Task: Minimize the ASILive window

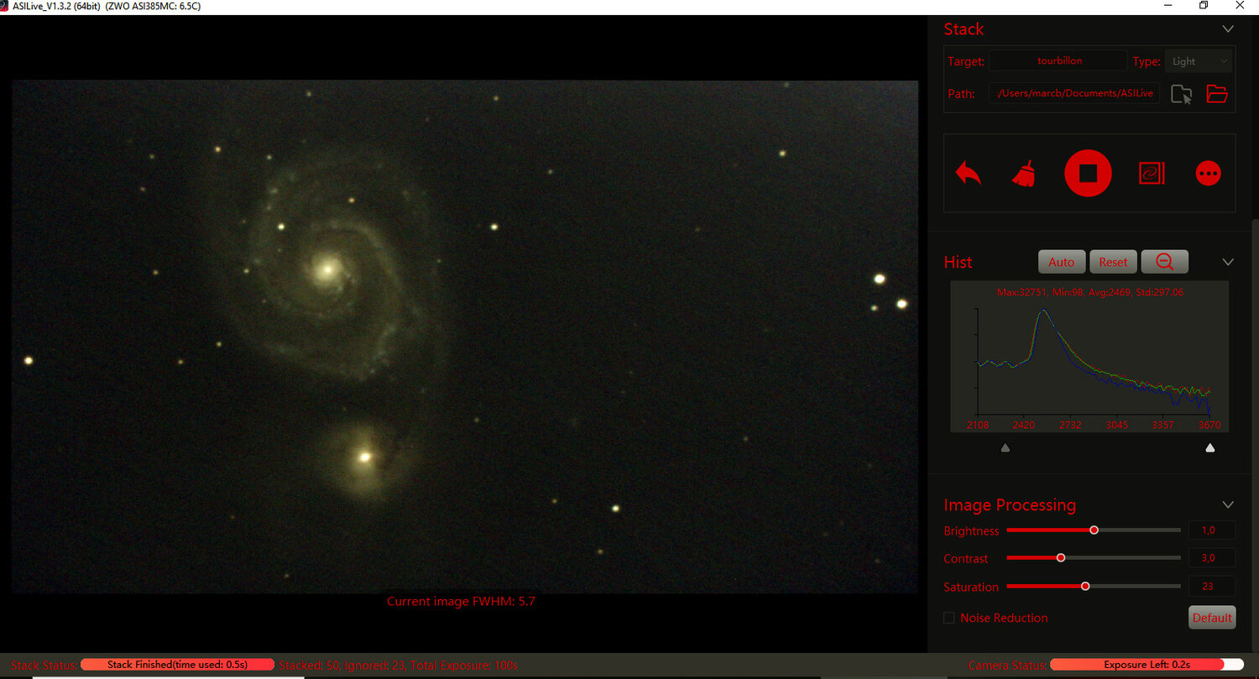Action: [1168, 5]
